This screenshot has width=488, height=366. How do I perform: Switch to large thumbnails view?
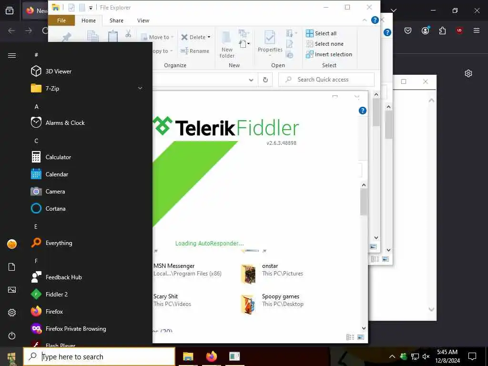[x=361, y=337]
